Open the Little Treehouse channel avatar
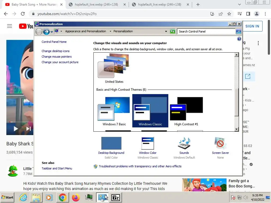 [13, 171]
